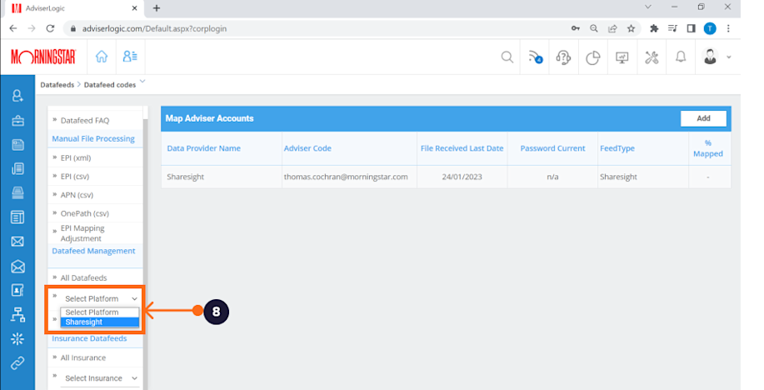Open All Datafeeds
764x390 pixels.
click(x=83, y=277)
